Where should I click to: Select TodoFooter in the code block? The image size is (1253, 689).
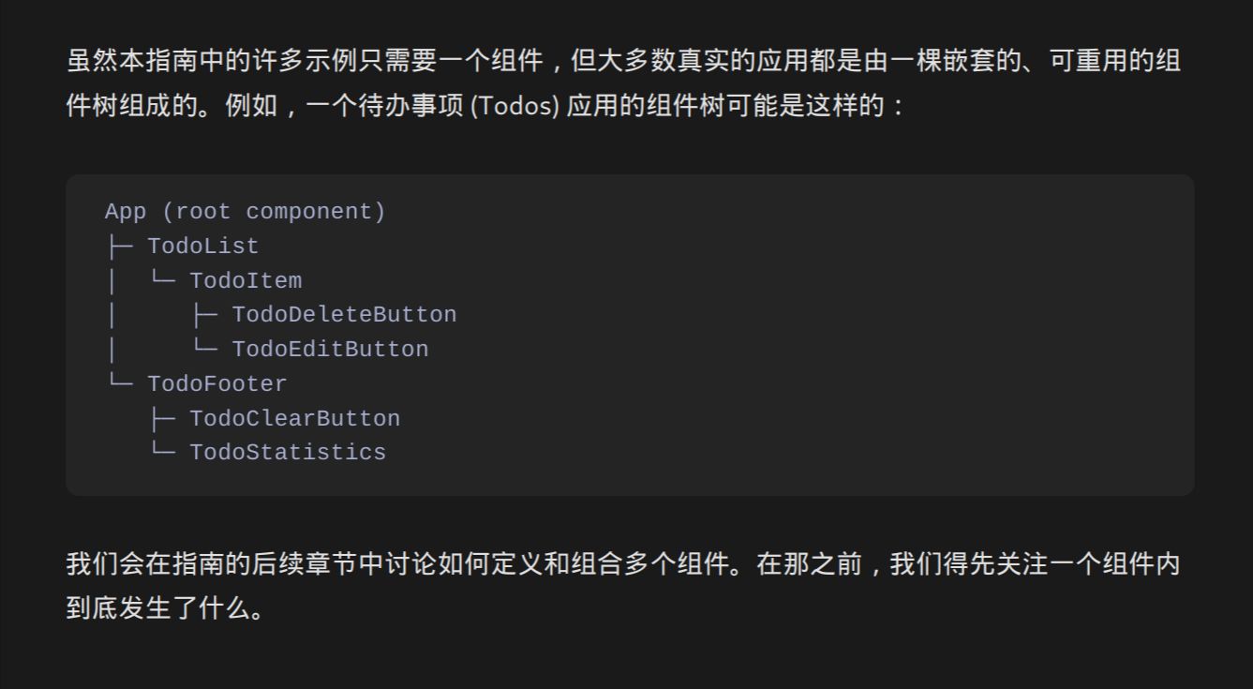(216, 384)
